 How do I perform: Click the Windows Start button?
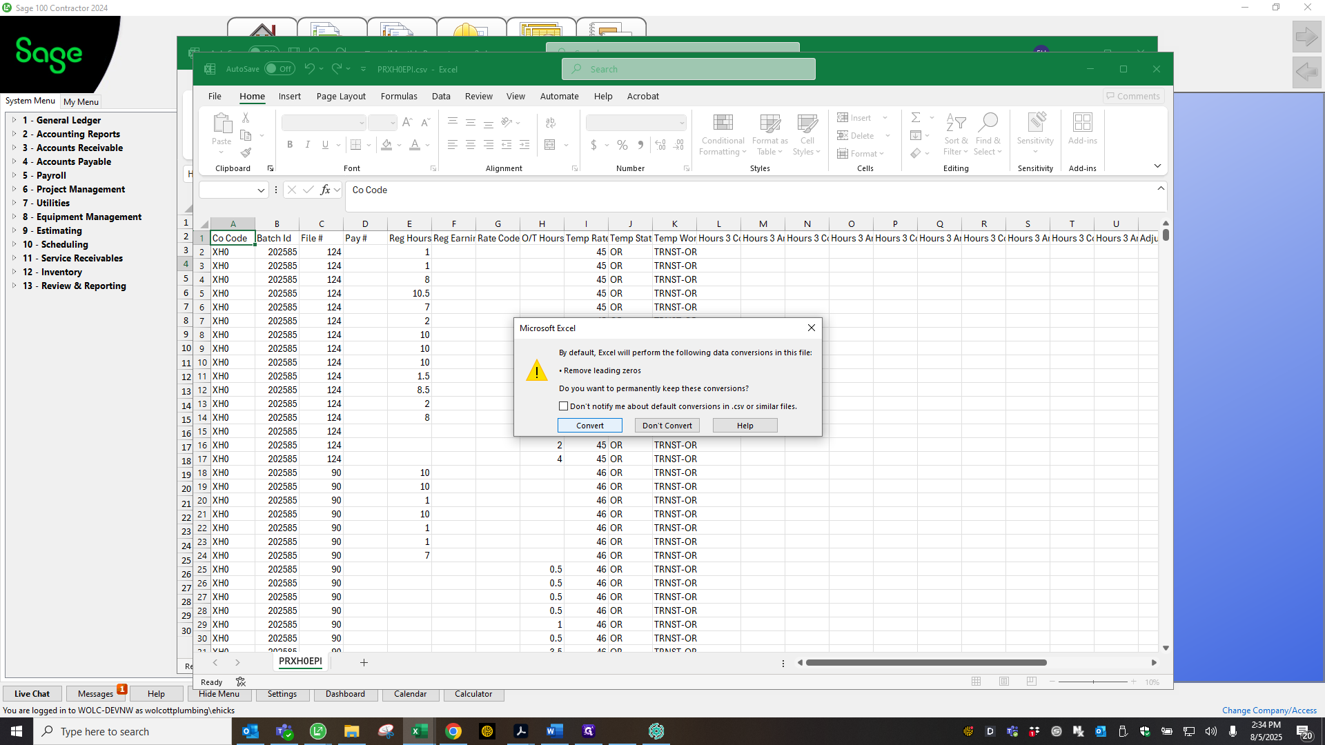17,731
